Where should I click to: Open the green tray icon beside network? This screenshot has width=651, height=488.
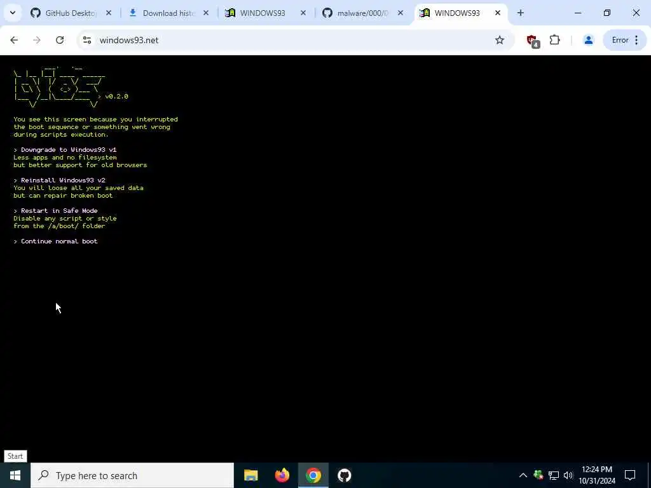point(538,475)
